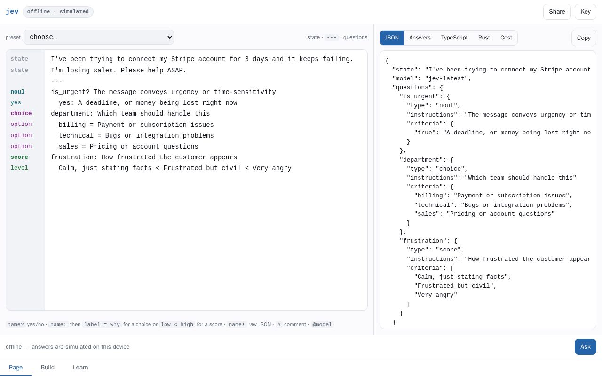The width and height of the screenshot is (602, 376).
Task: Click the 'technical = Bugs' option line
Action: [x=136, y=136]
